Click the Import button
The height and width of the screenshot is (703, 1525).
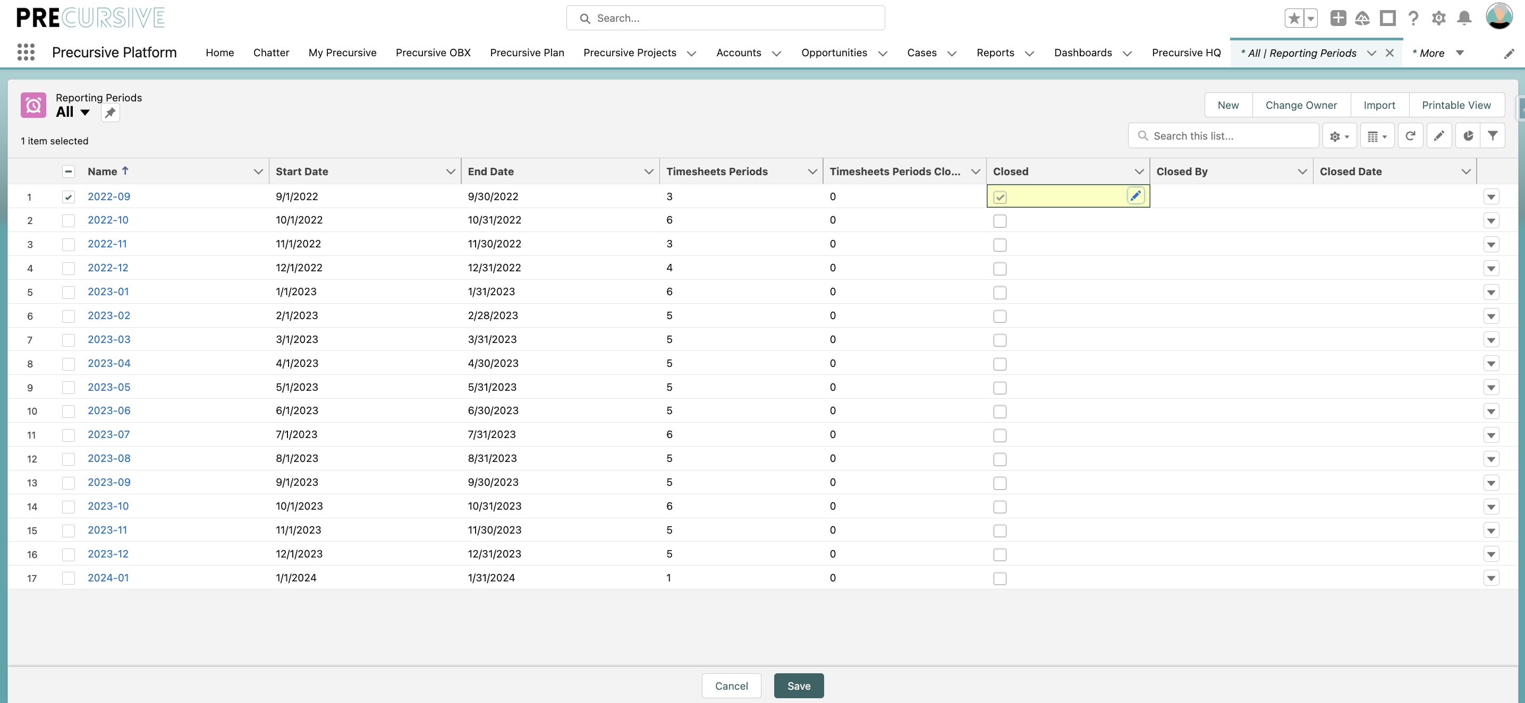pos(1379,105)
